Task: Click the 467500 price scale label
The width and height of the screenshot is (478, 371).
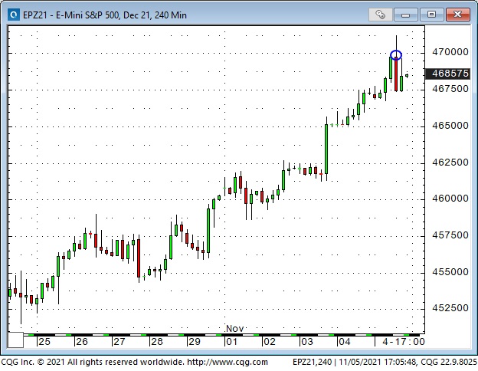Action: tap(450, 89)
